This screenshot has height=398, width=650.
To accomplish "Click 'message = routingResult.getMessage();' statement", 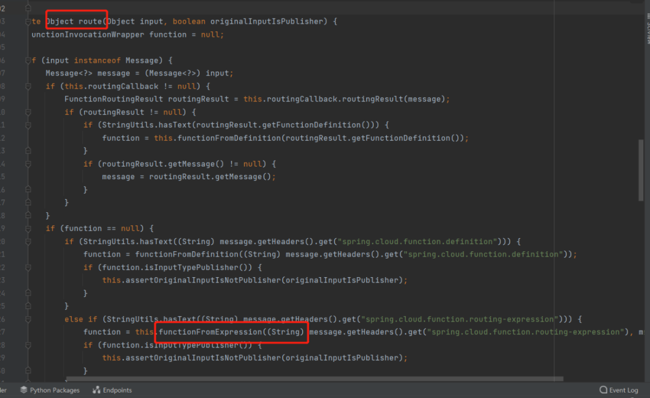I will tap(189, 177).
